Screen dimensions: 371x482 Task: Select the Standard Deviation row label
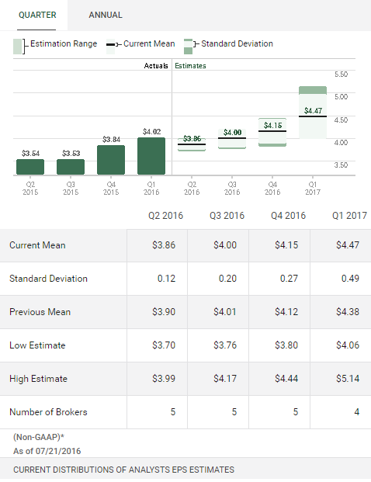pos(49,279)
